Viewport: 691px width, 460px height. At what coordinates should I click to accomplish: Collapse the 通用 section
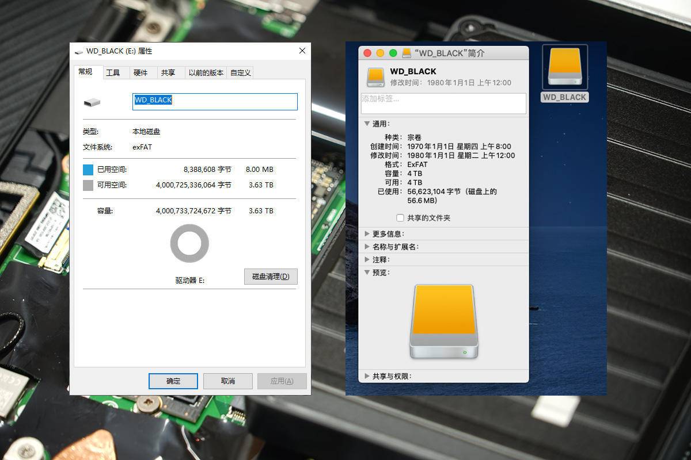tap(367, 123)
